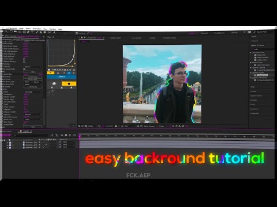277x207 pixels.
Task: Open the Layer menu
Action: [x=21, y=28]
